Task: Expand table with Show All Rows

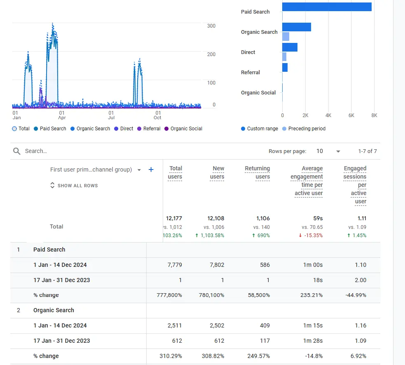Action: pyautogui.click(x=74, y=186)
